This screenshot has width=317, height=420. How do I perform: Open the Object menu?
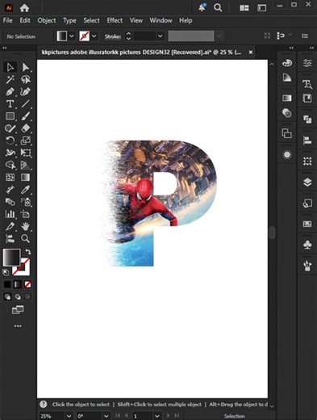click(47, 20)
